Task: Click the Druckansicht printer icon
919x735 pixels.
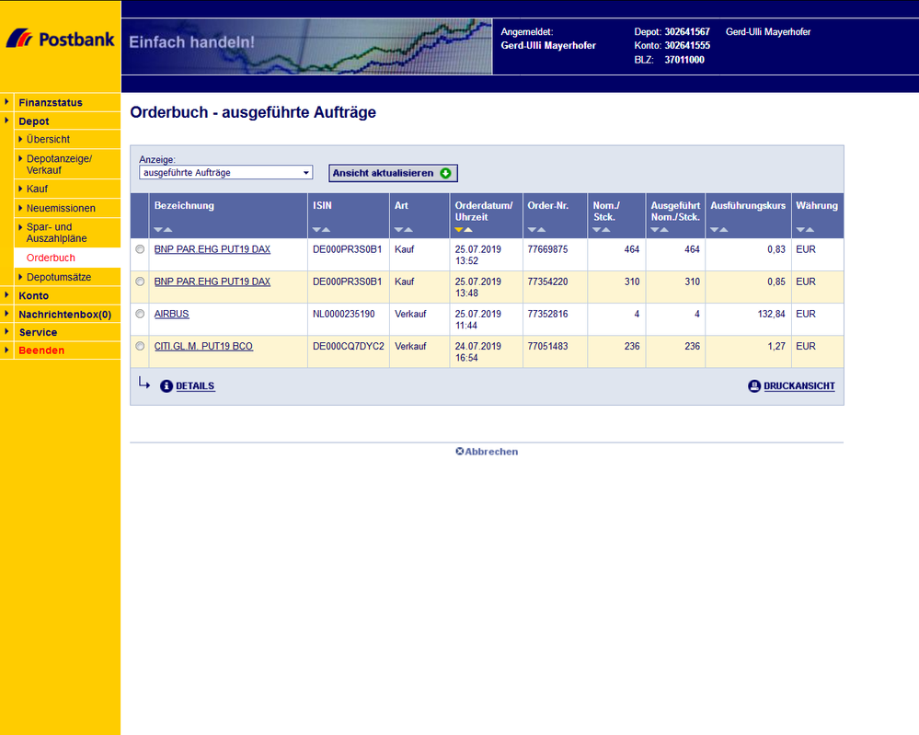Action: (x=754, y=386)
